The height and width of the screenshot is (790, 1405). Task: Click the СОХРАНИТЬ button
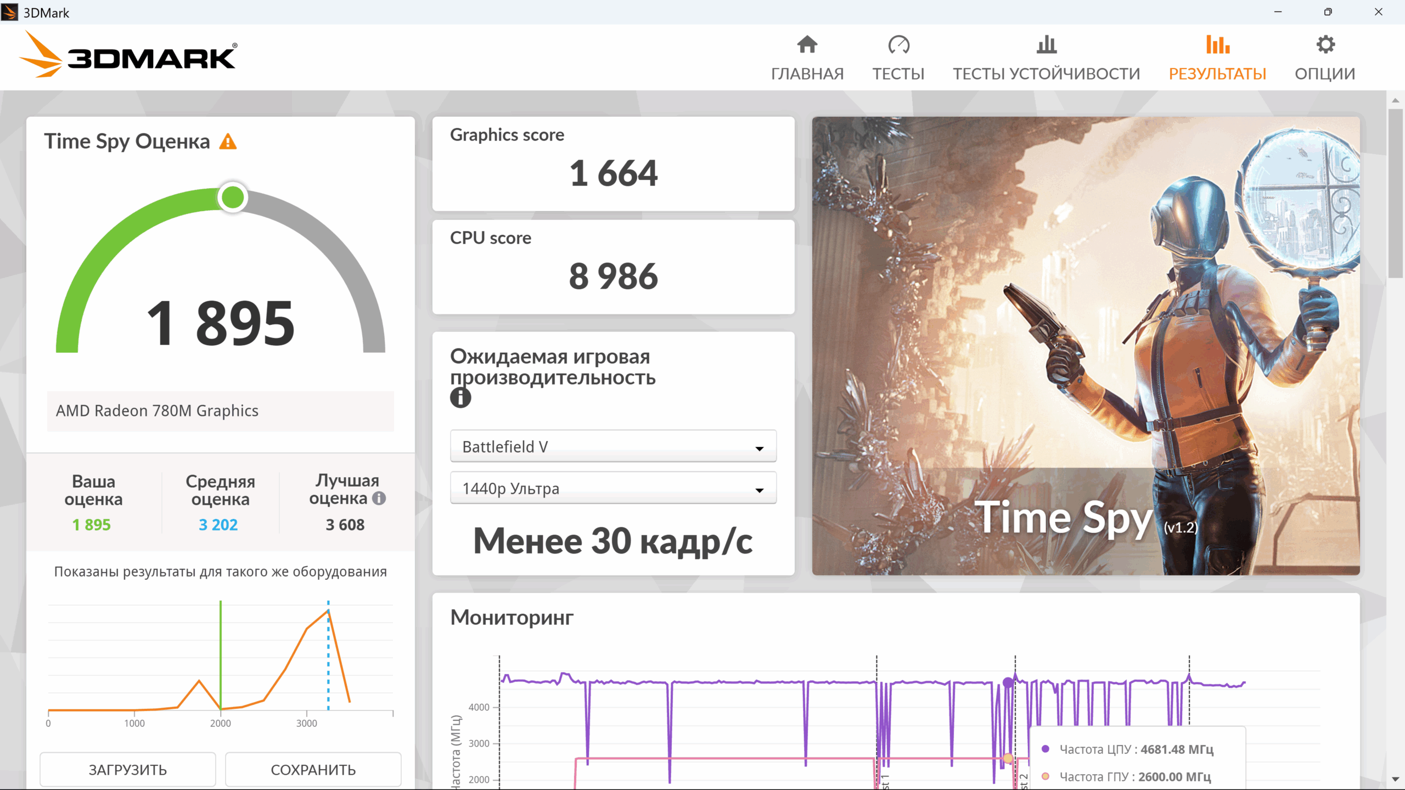tap(313, 769)
